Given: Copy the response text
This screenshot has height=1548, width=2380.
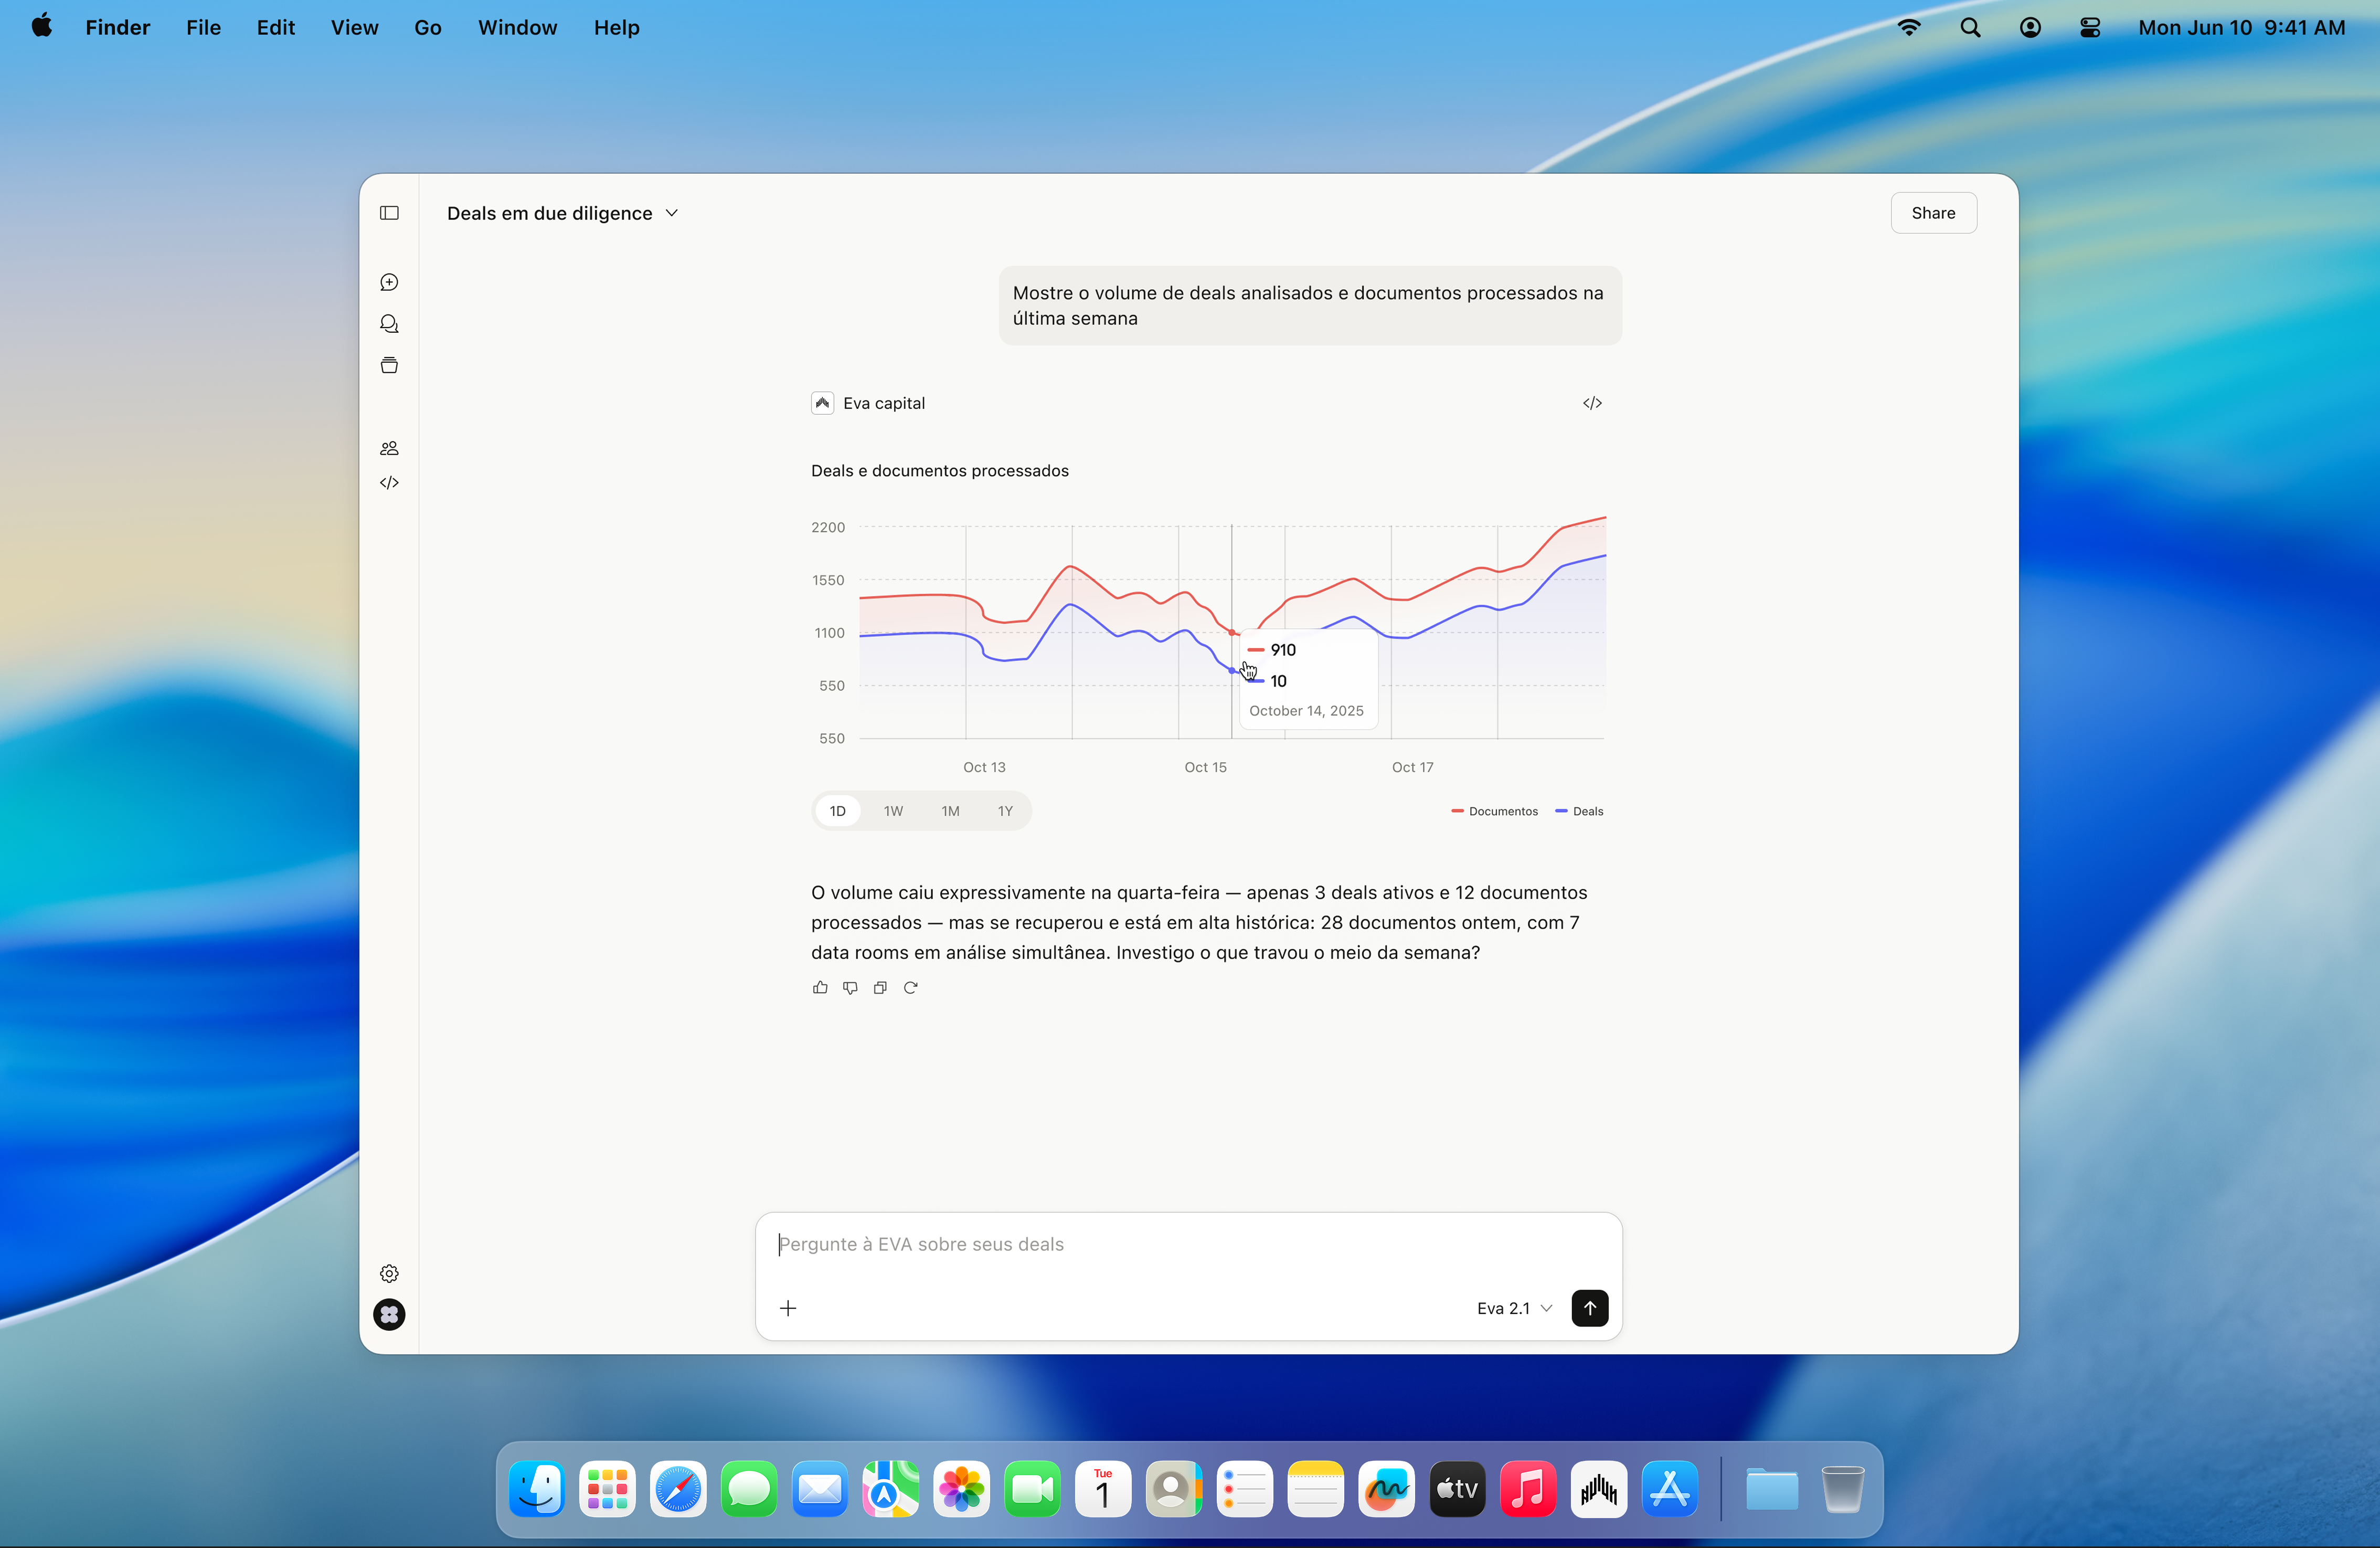Looking at the screenshot, I should click(x=880, y=987).
